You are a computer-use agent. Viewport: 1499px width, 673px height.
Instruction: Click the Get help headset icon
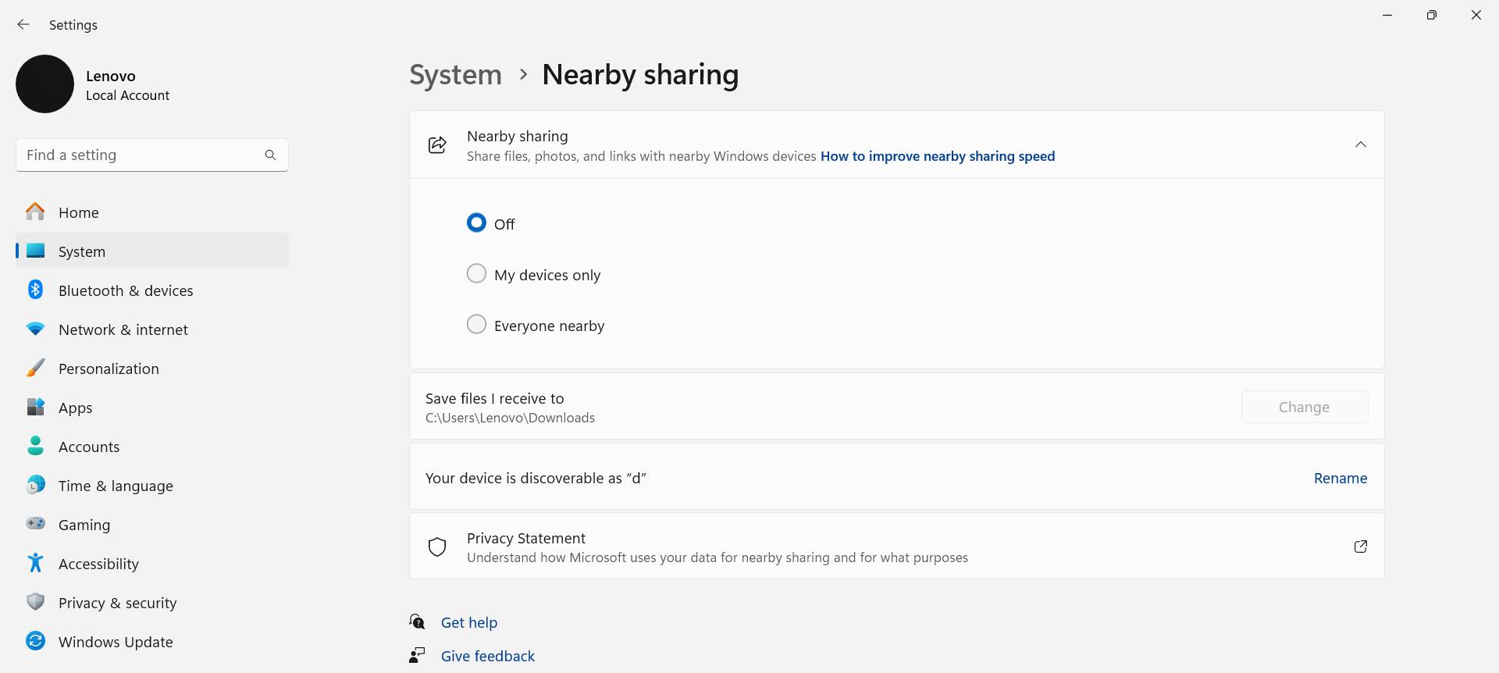click(x=417, y=621)
